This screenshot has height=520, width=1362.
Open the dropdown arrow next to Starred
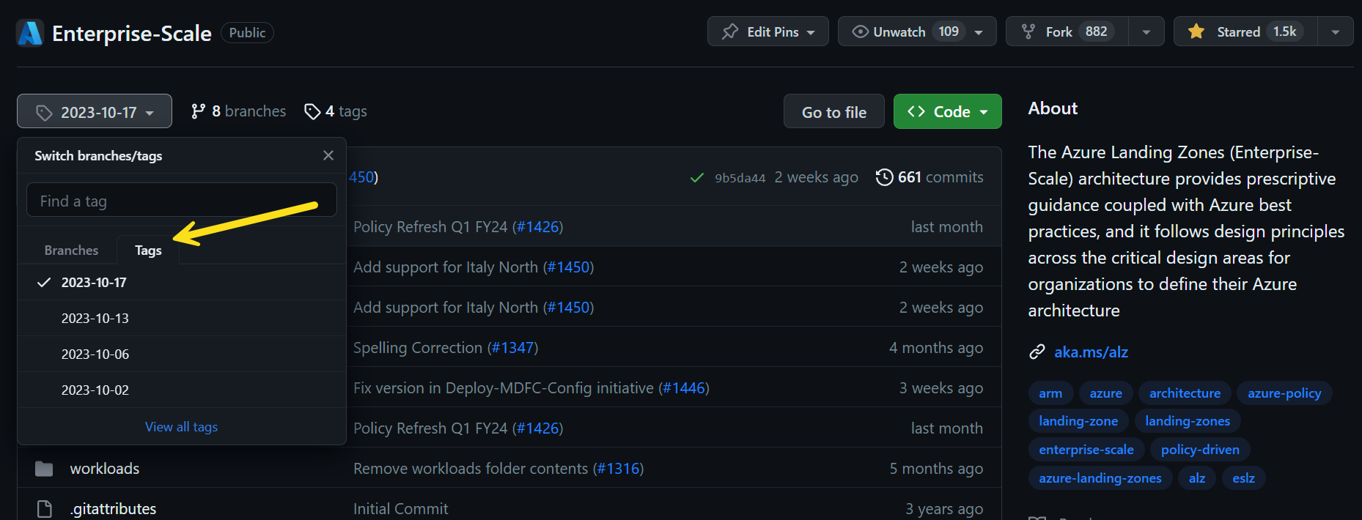point(1336,32)
